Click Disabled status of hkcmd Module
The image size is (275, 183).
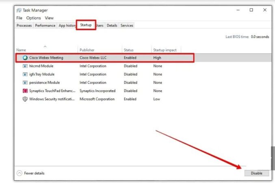tap(130, 66)
